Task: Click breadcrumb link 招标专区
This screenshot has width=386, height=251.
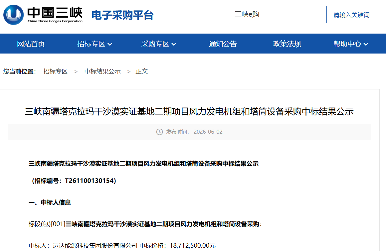Action: [55, 71]
